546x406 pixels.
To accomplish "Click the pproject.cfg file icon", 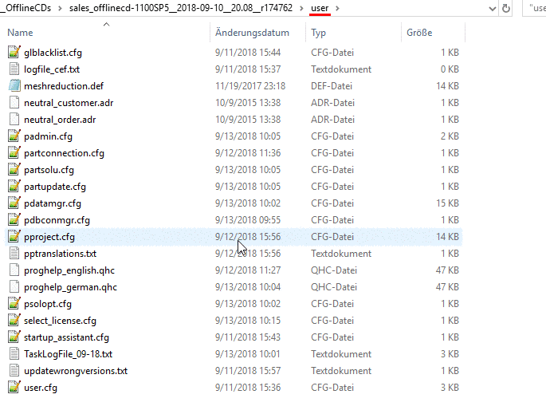I will click(x=14, y=237).
